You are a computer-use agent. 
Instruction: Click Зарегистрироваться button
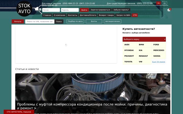click(x=100, y=10)
